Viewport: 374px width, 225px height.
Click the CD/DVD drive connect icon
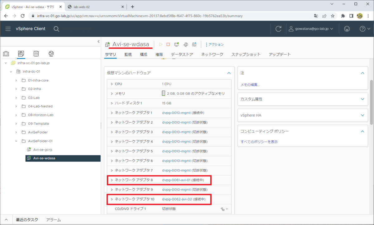pyautogui.click(x=224, y=209)
